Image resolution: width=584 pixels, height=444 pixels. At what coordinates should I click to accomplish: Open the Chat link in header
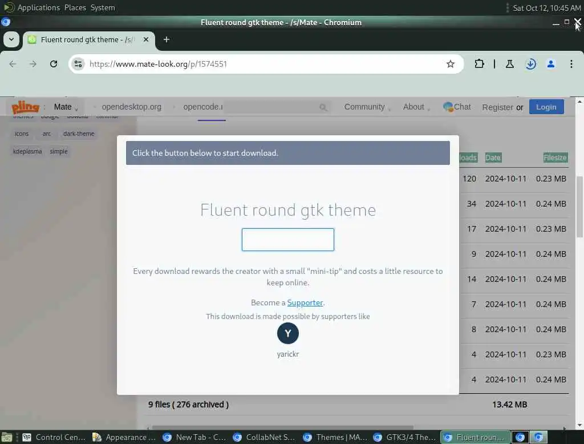[457, 107]
